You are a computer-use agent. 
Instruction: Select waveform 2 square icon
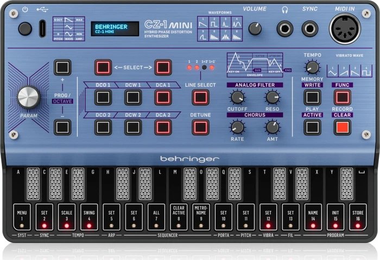click(x=214, y=23)
